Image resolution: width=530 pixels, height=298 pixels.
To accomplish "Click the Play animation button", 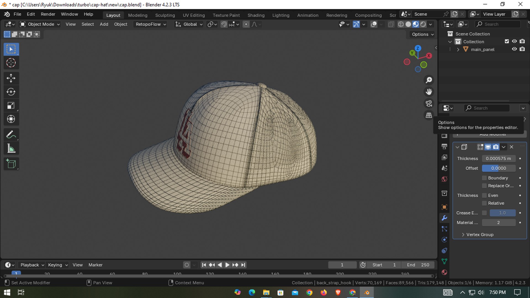I will (227, 265).
